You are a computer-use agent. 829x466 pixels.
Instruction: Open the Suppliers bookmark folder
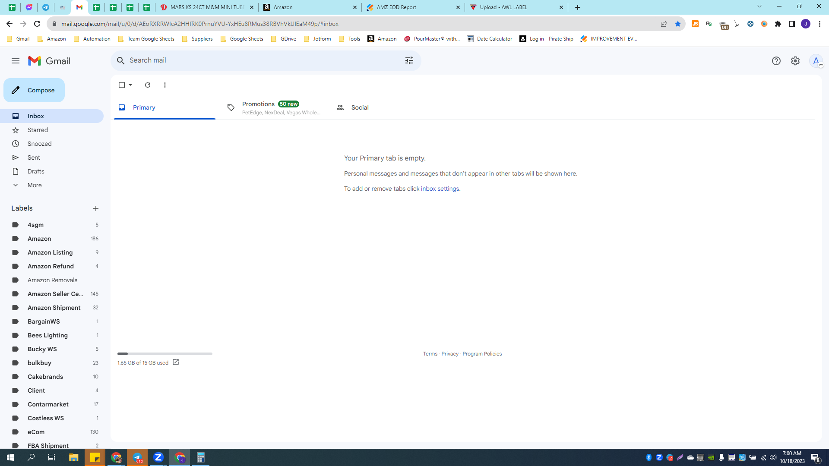(x=197, y=39)
